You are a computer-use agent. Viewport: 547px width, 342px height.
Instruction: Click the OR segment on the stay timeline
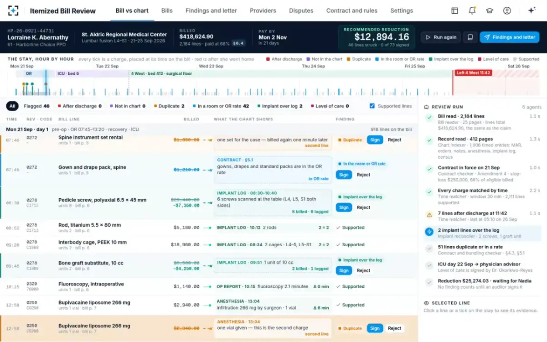(31, 73)
